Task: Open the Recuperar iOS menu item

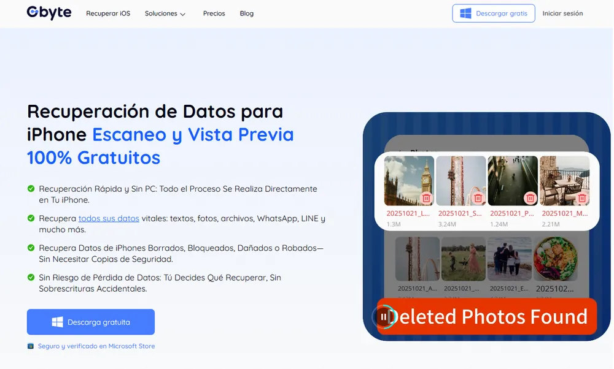Action: (108, 13)
